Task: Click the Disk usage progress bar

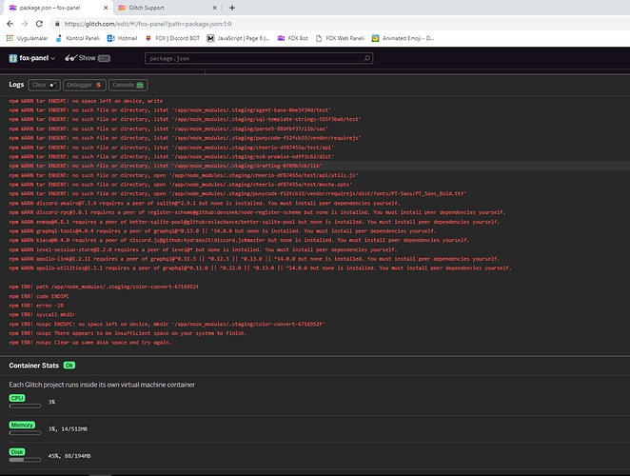Action: pyautogui.click(x=25, y=460)
